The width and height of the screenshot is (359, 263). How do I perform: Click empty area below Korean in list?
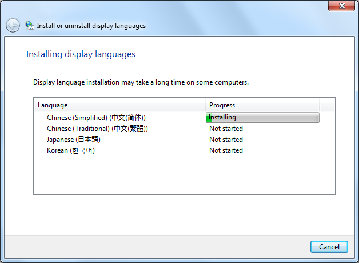pyautogui.click(x=184, y=175)
